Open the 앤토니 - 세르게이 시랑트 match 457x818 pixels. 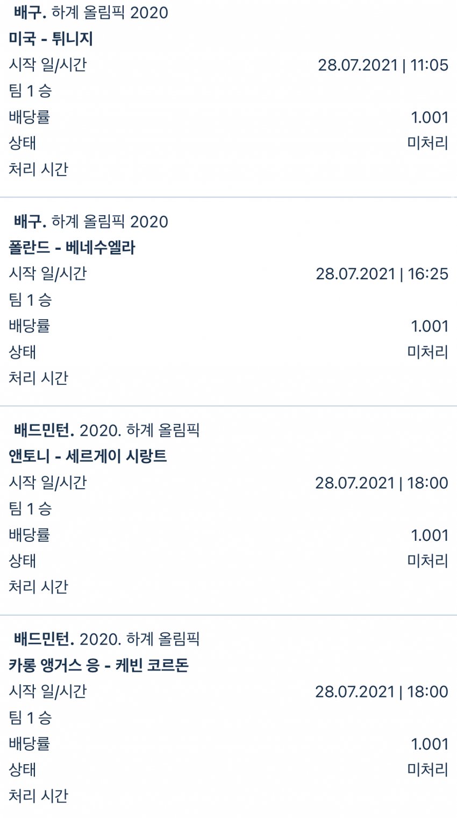[88, 456]
